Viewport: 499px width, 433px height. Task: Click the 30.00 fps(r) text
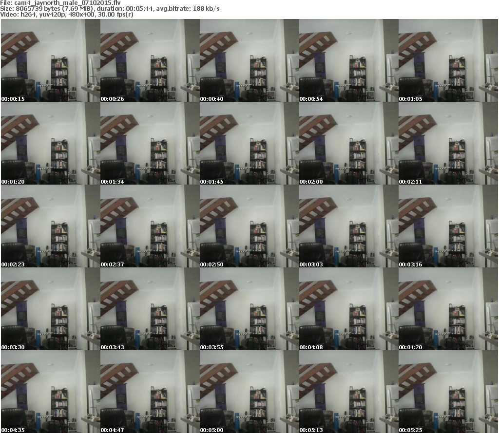[115, 15]
